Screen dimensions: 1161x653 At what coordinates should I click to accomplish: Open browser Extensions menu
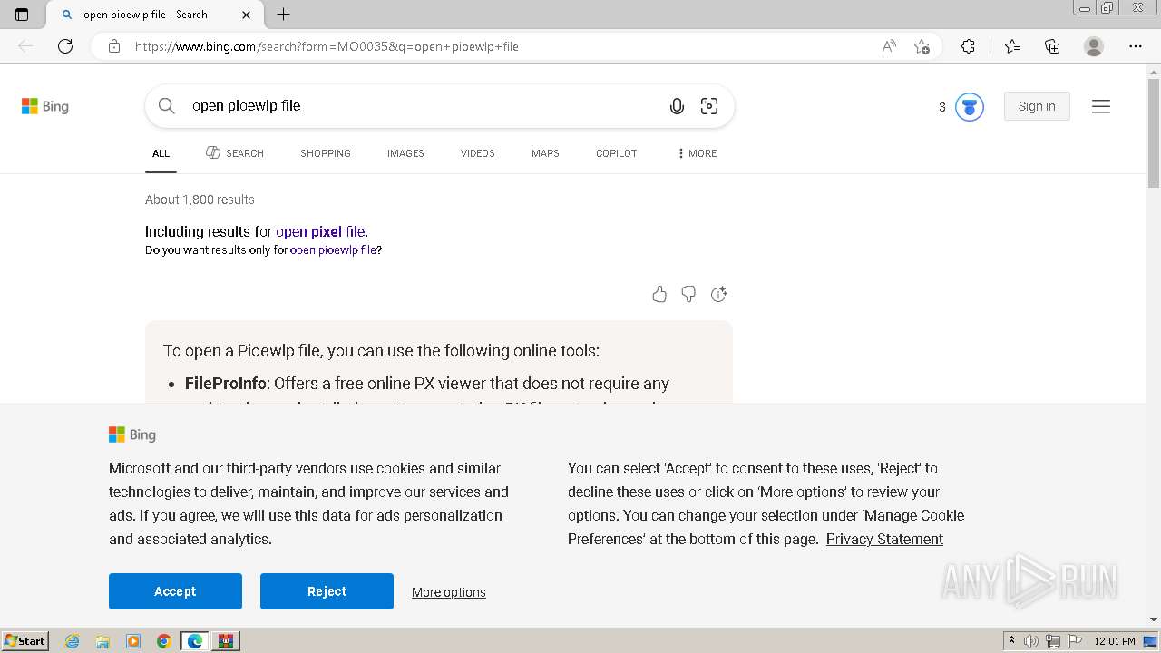tap(968, 46)
